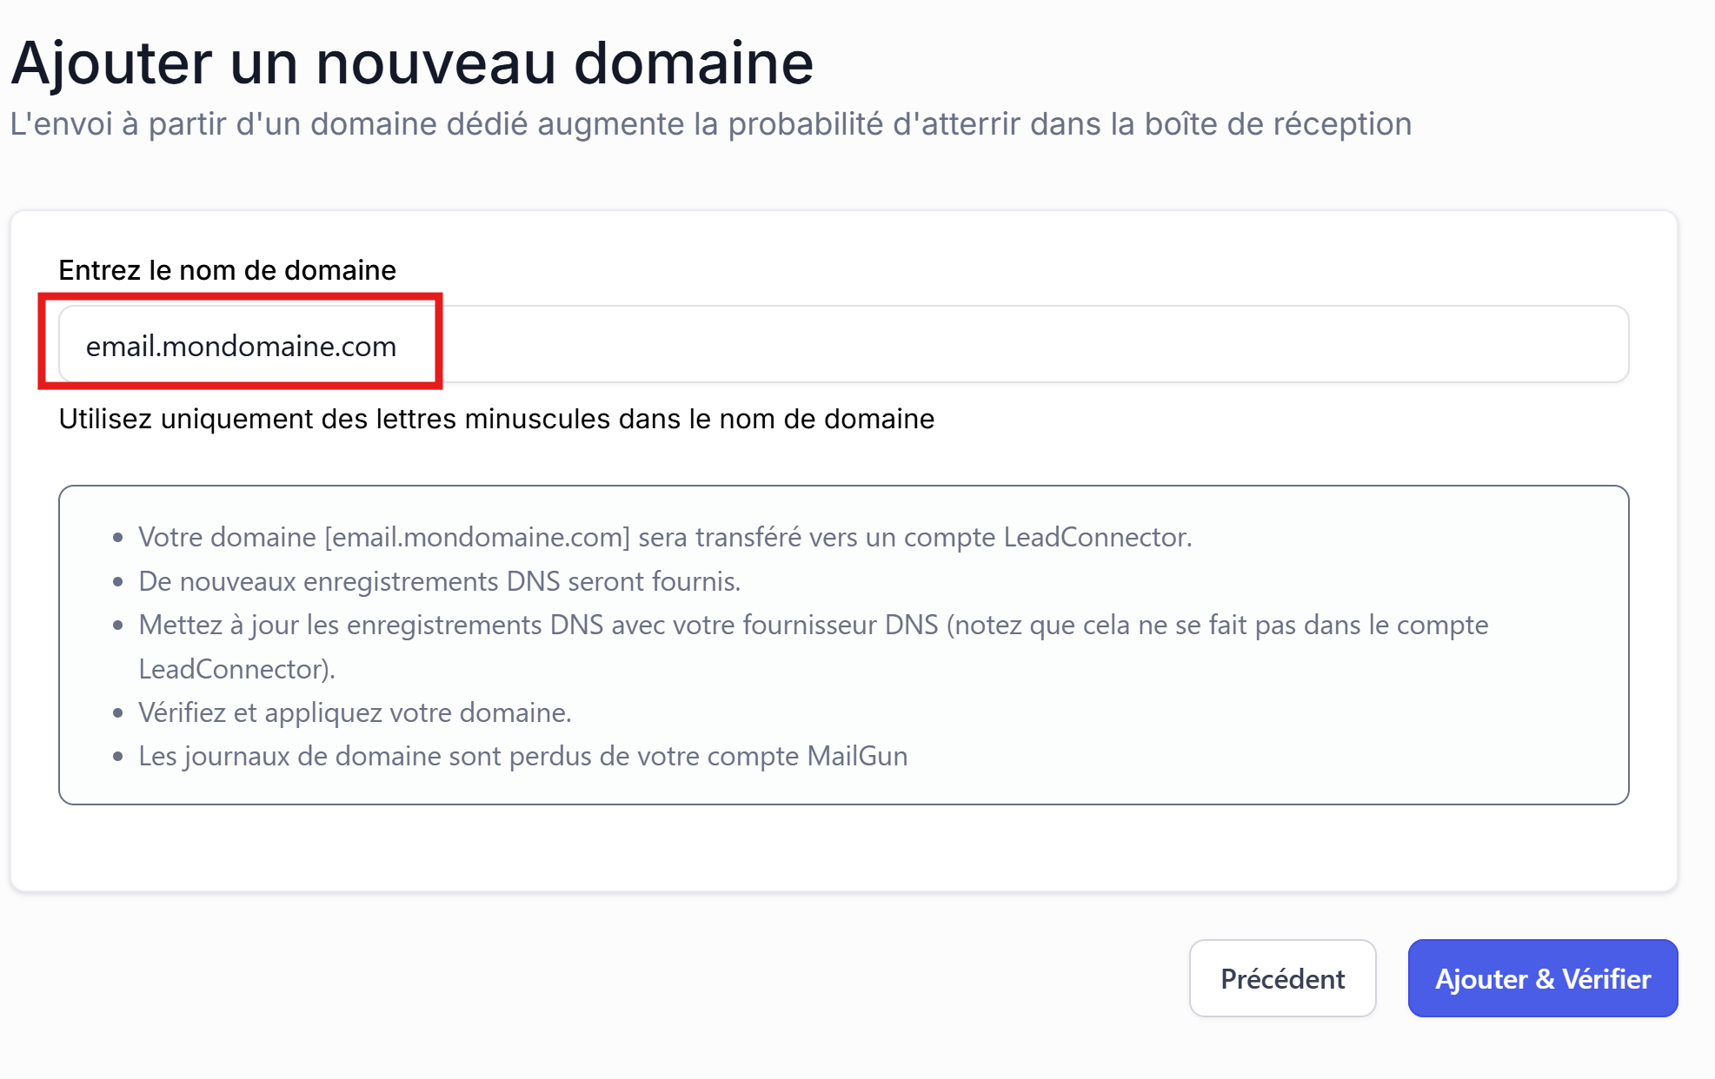Click the 'Entrez le nom de domaine' label
Screen dimensions: 1715x1079
[x=227, y=270]
